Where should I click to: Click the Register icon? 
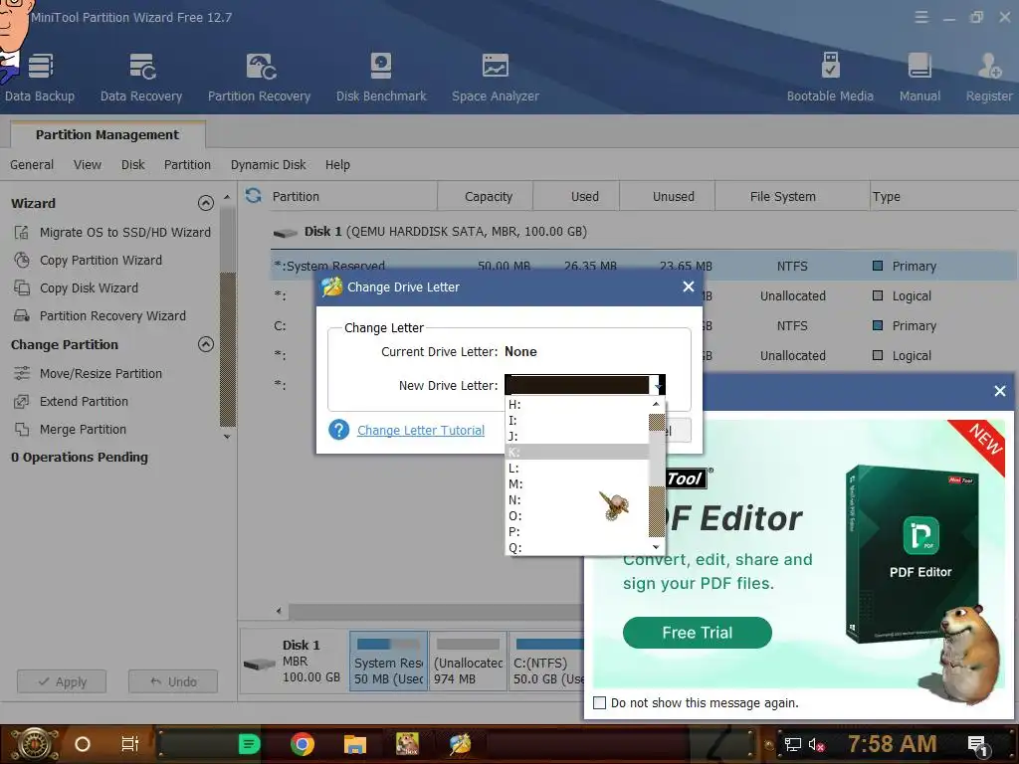989,78
